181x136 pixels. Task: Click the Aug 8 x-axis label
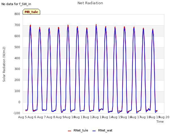click(x=51, y=117)
